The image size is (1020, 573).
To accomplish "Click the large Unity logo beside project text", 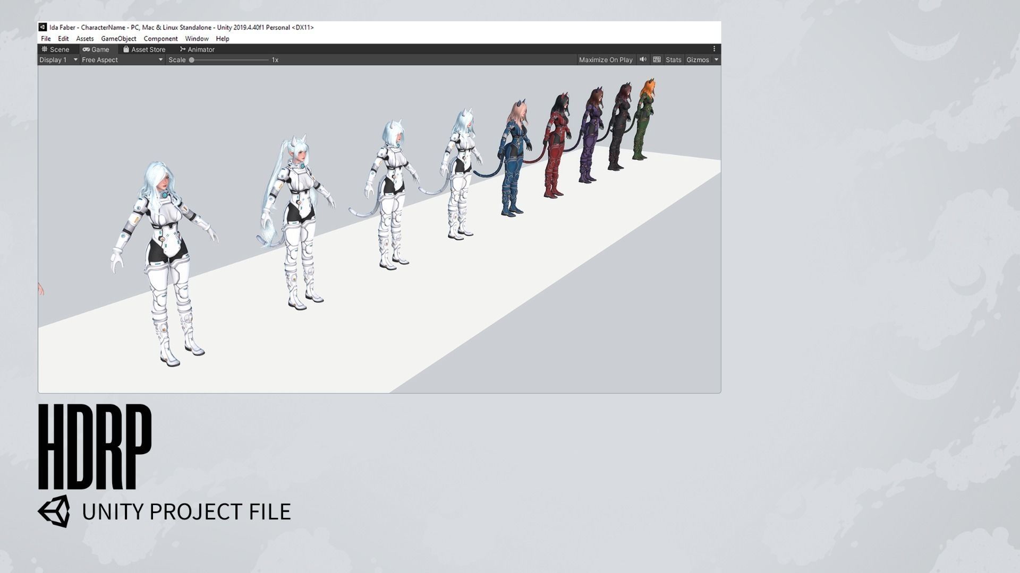I will point(54,511).
